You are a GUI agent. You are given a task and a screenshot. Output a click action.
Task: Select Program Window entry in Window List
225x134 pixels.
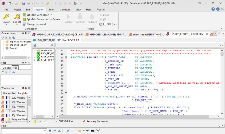[14, 119]
